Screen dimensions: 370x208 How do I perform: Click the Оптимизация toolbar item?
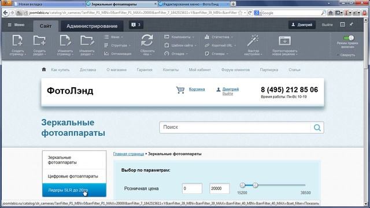pos(118,54)
